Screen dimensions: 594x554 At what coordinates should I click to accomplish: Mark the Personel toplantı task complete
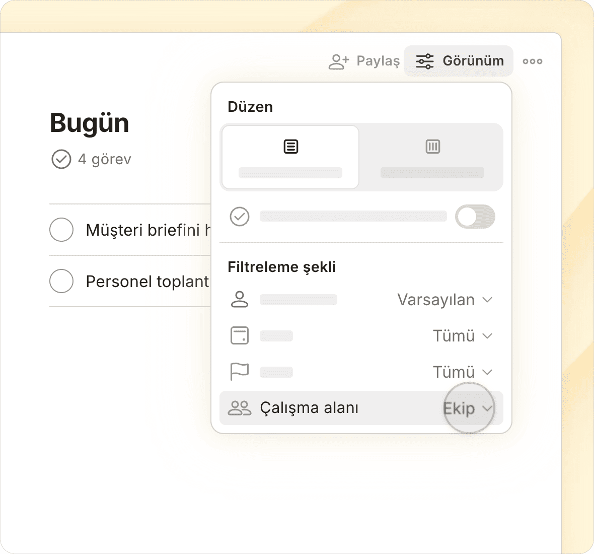[x=61, y=281]
